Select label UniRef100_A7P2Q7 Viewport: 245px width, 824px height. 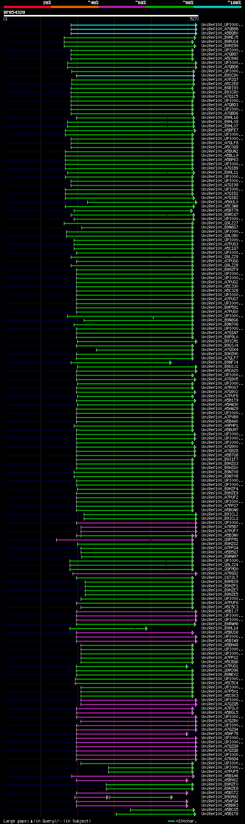coord(220,79)
